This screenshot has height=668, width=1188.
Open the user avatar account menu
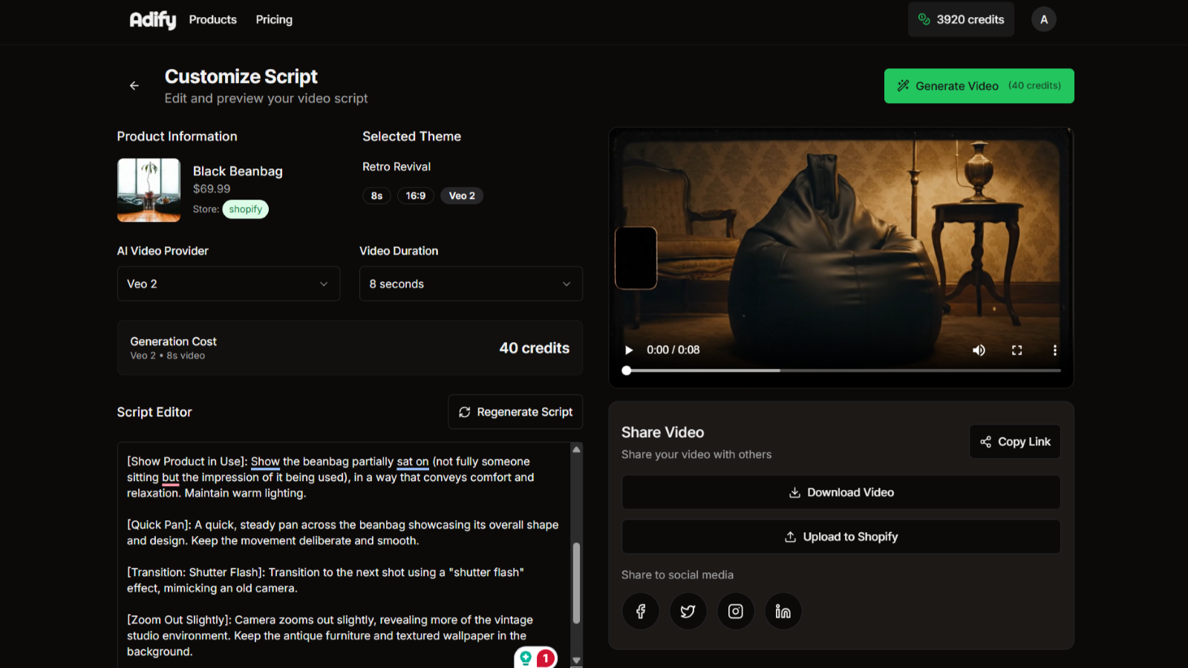point(1043,20)
